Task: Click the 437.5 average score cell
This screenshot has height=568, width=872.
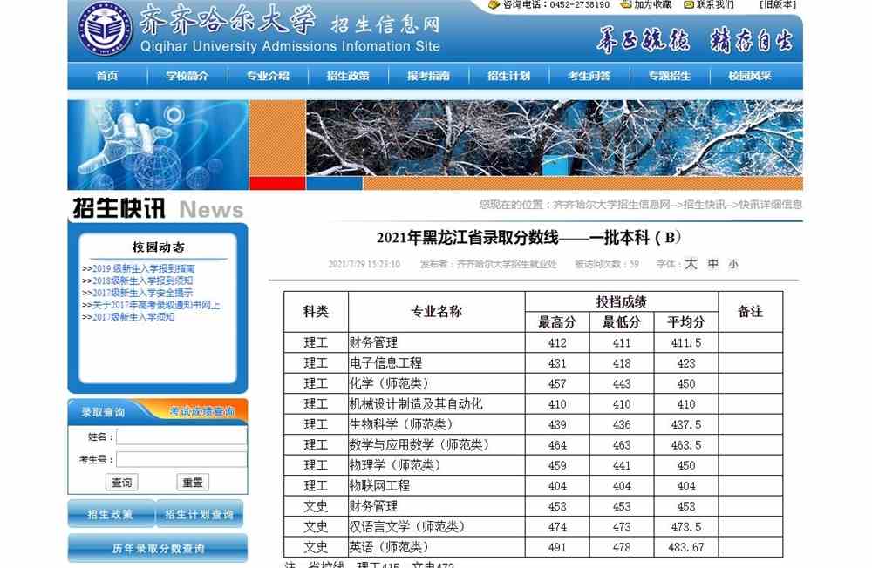Action: 686,424
